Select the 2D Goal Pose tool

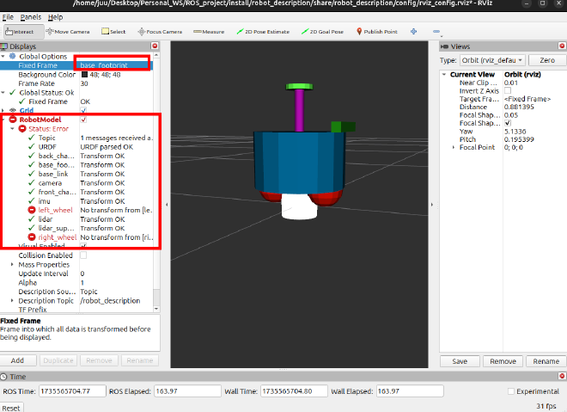(x=322, y=32)
